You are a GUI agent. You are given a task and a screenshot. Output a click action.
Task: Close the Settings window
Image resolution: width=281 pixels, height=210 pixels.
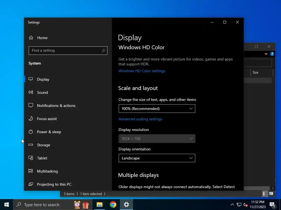(x=237, y=22)
